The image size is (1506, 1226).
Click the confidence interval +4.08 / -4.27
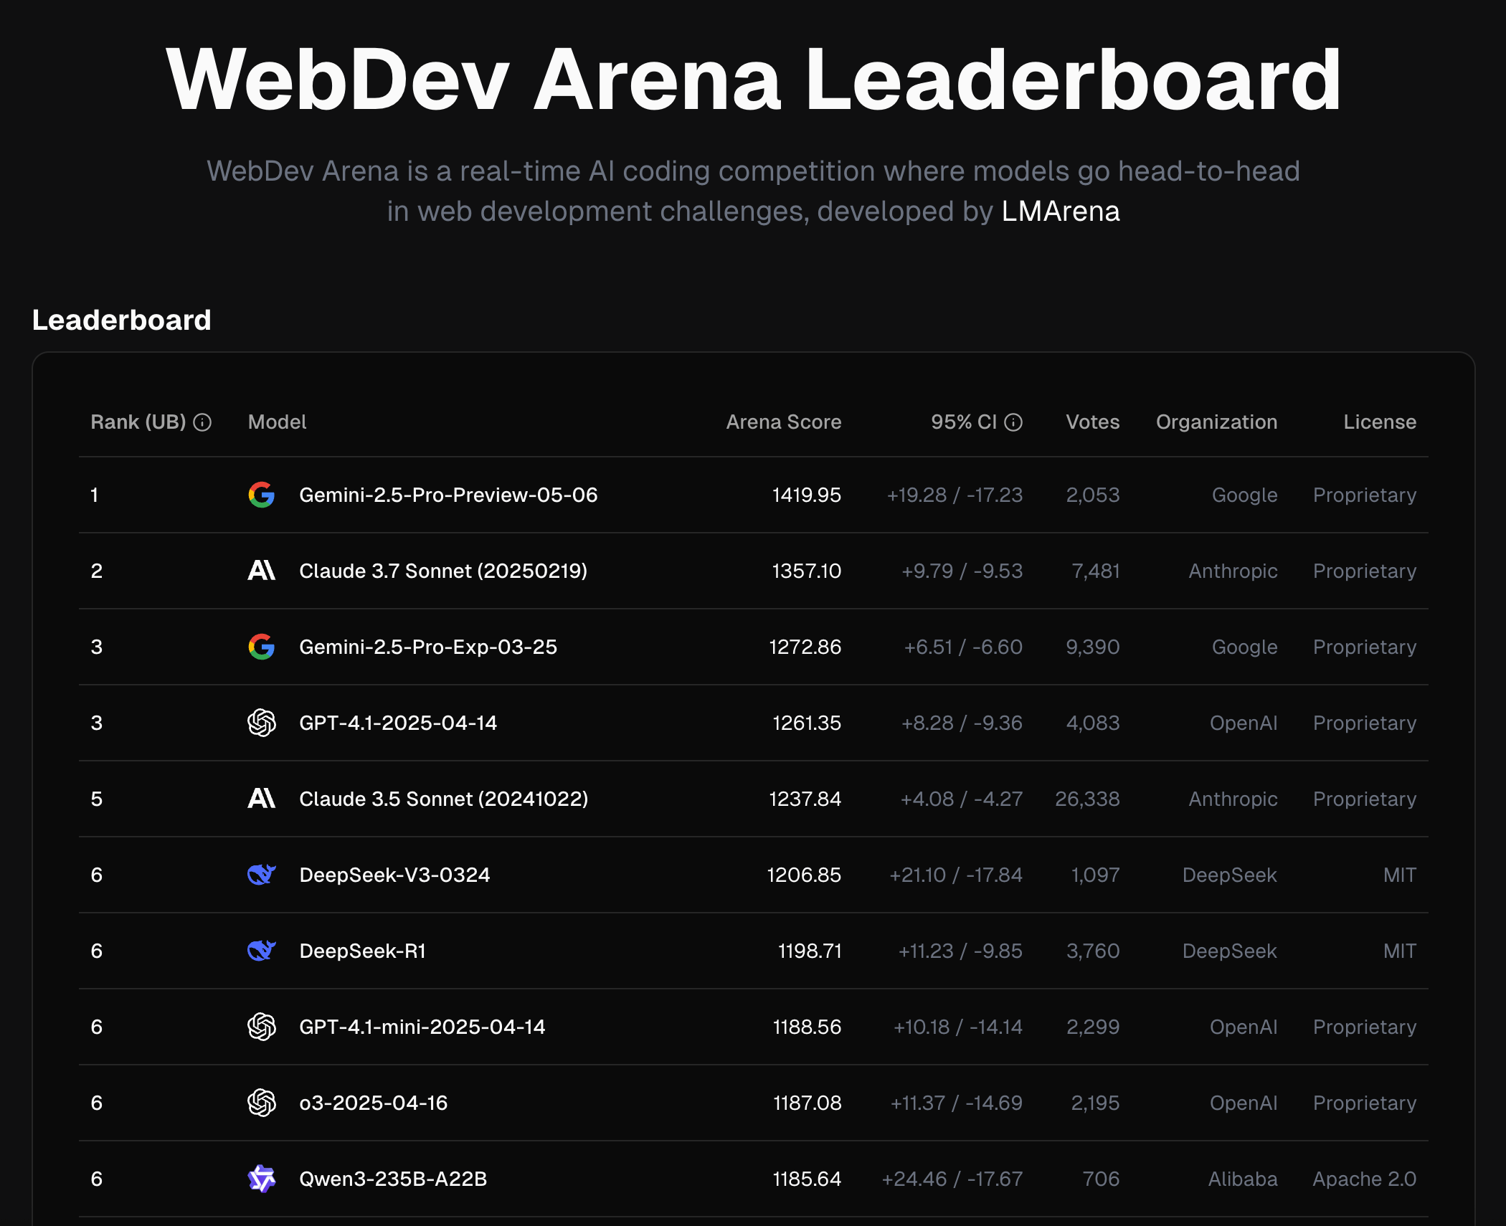[962, 799]
